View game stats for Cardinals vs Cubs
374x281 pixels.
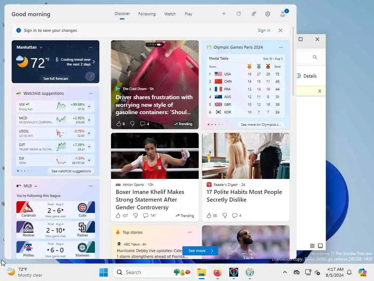click(56, 216)
